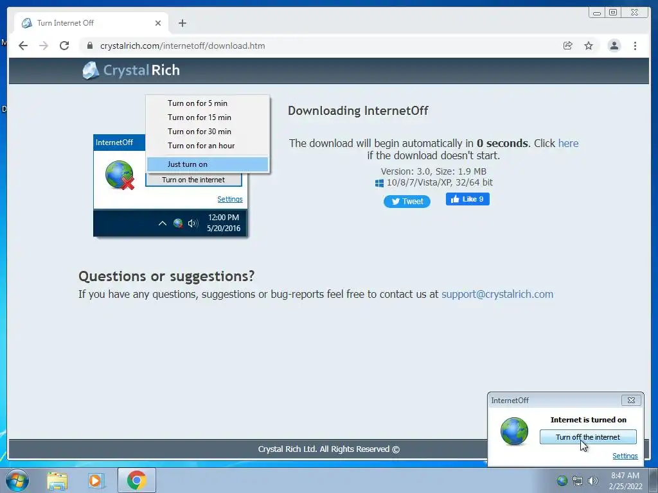This screenshot has height=493, width=658.
Task: Click the Tweet button
Action: 407,201
